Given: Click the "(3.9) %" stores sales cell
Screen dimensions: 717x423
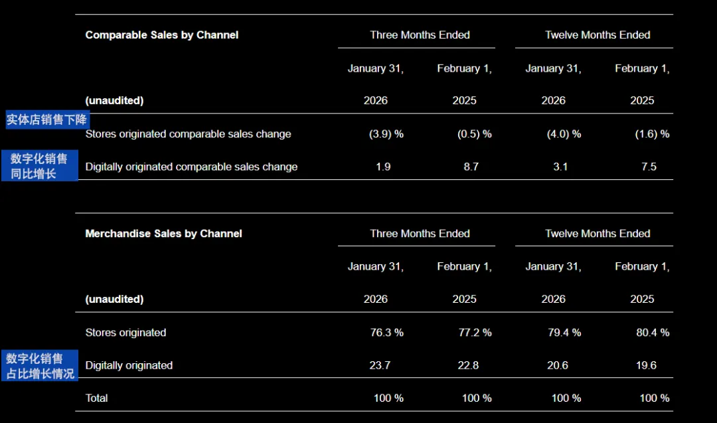Looking at the screenshot, I should point(386,134).
